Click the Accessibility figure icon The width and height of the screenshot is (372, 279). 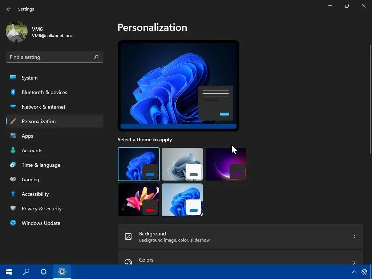point(13,194)
